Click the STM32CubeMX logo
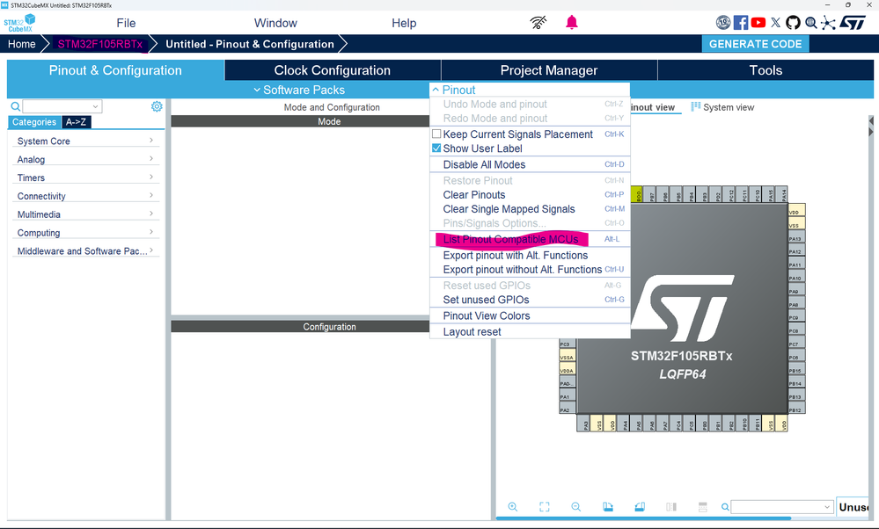The width and height of the screenshot is (879, 529). pyautogui.click(x=19, y=23)
